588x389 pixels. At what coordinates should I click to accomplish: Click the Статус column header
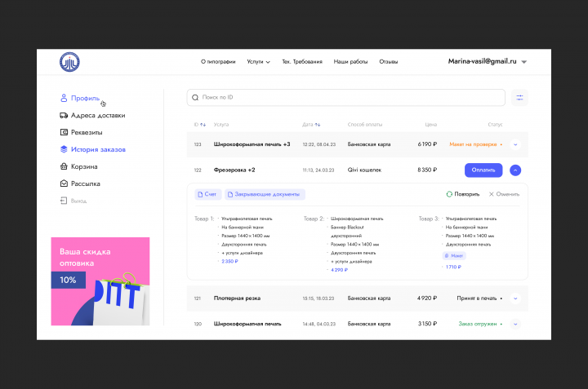pos(495,125)
